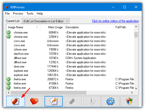Sort by the Image Name column header
Viewport: 145px width, 110px height.
pyautogui.click(x=23, y=27)
